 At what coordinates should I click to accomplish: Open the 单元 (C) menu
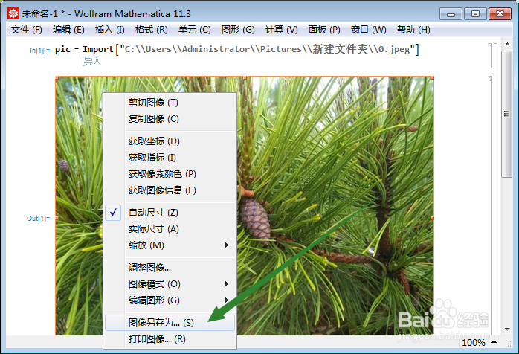[x=194, y=30]
